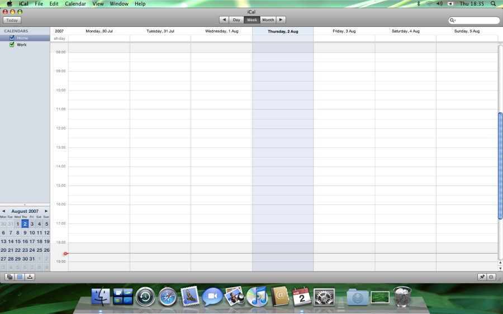Select 2 in the mini calendar

tap(25, 224)
